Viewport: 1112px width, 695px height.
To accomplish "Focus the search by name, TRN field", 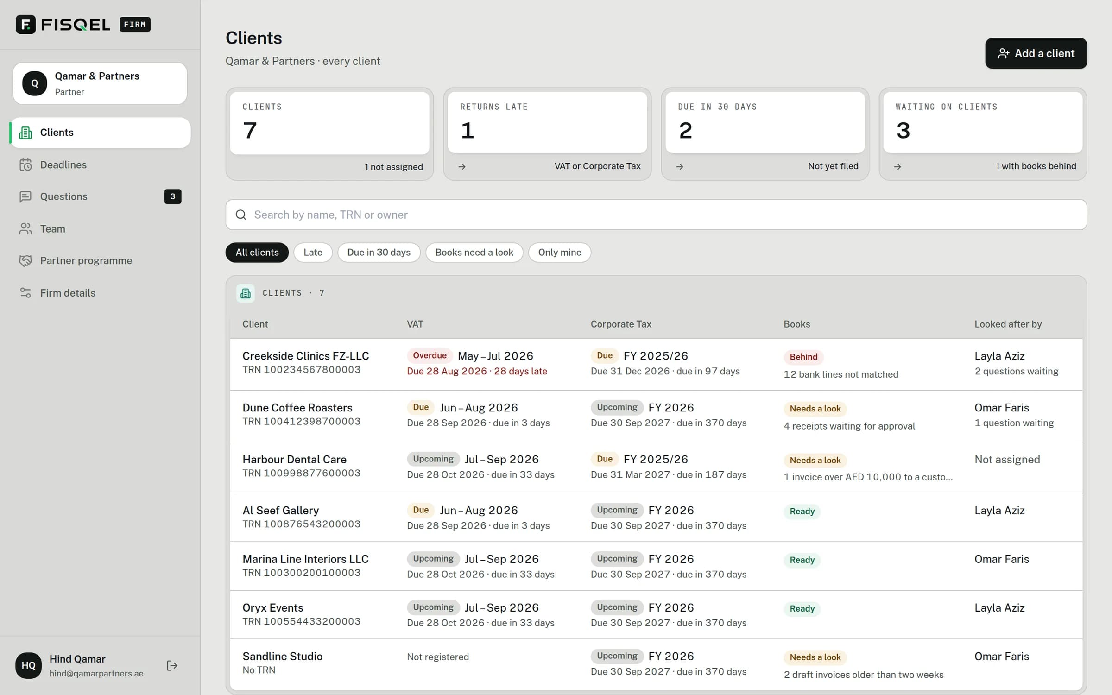I will [x=656, y=215].
